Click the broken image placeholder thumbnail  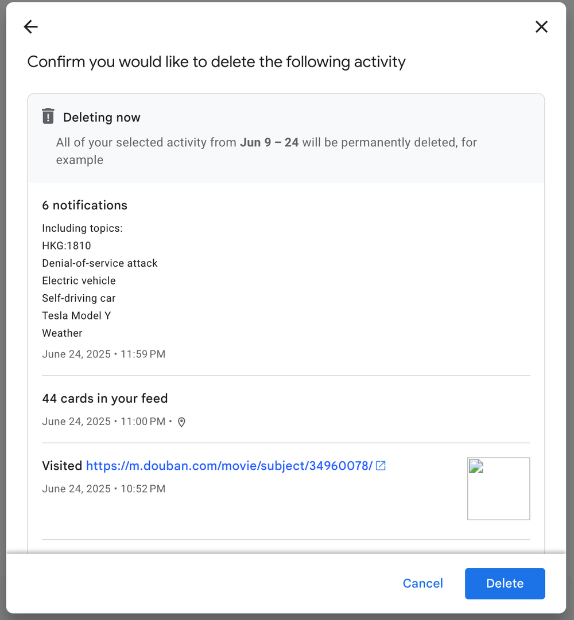click(x=498, y=488)
